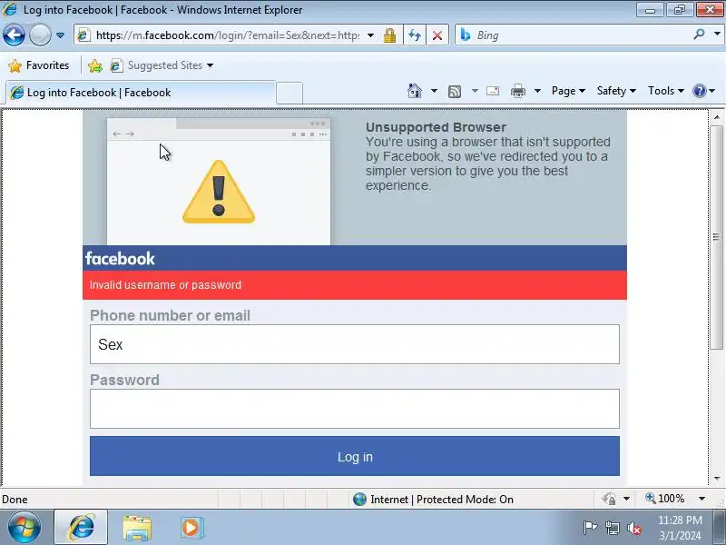This screenshot has height=545, width=726.
Task: Expand the address bar autocomplete dropdown
Action: pyautogui.click(x=371, y=35)
